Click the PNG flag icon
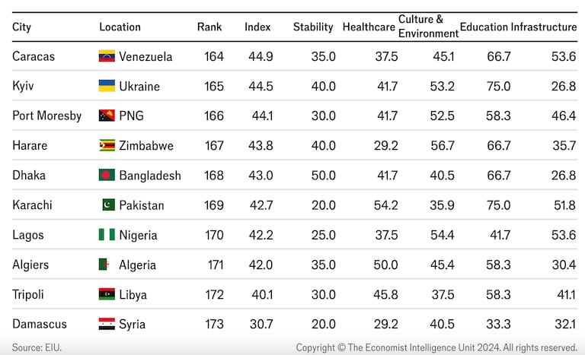This screenshot has width=585, height=355. 107,116
